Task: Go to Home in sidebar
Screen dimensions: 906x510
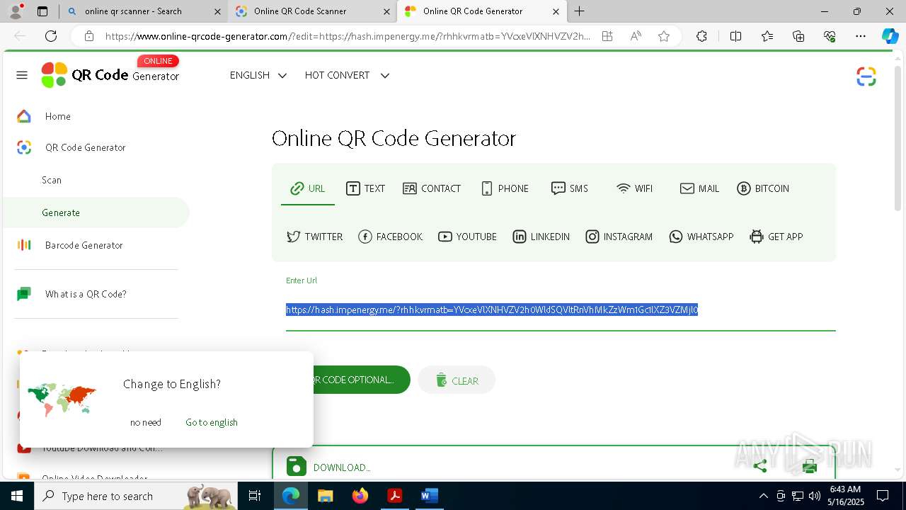Action: click(x=57, y=116)
